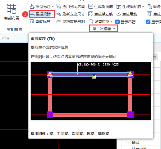Click the 轴网 tree item
The image size is (161, 149).
click(135, 143)
